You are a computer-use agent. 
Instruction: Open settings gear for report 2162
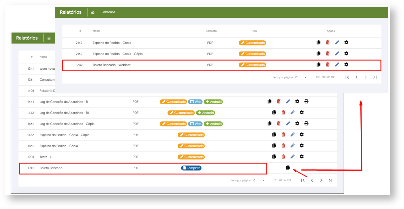tap(346, 53)
